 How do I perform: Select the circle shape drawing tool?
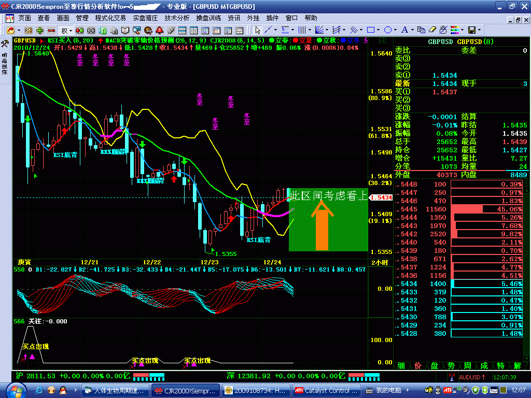coord(388,30)
